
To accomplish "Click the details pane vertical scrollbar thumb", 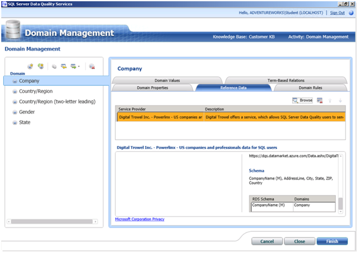I will pyautogui.click(x=340, y=203).
